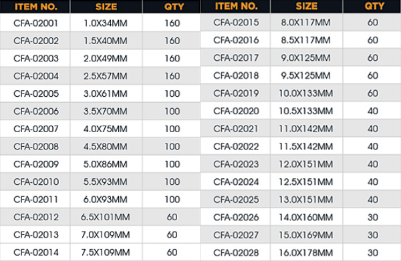
Task: Click size 8.0X117MM
Action: [x=306, y=23]
